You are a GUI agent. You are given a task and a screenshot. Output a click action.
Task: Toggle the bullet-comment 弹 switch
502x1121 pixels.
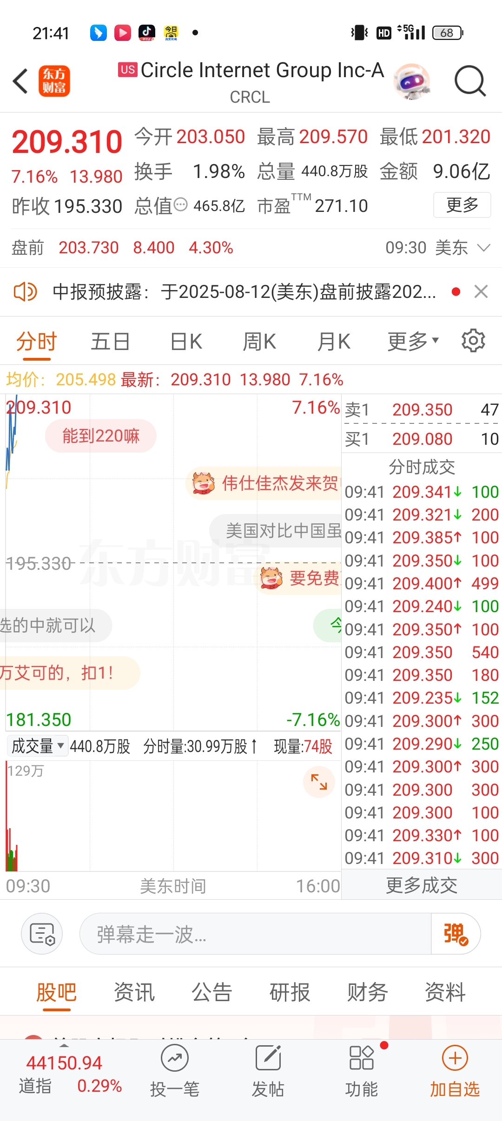[x=456, y=934]
